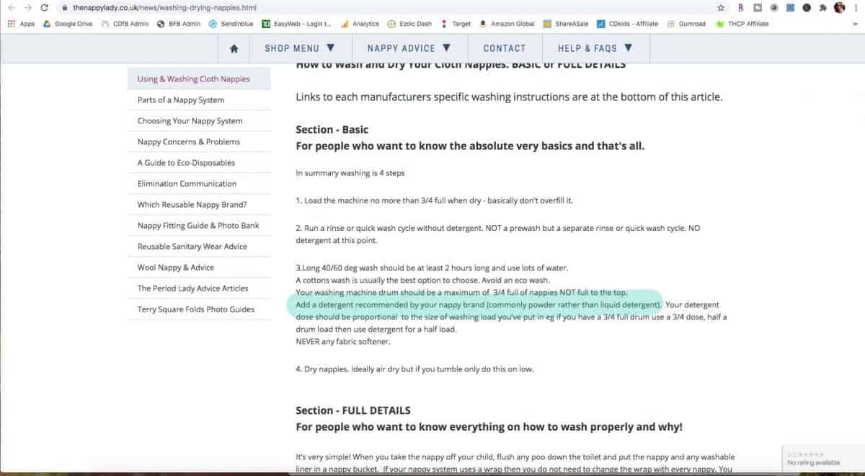Open the Contact menu item

coord(505,48)
